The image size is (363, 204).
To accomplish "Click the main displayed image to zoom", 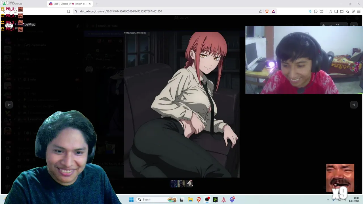I will 181,104.
